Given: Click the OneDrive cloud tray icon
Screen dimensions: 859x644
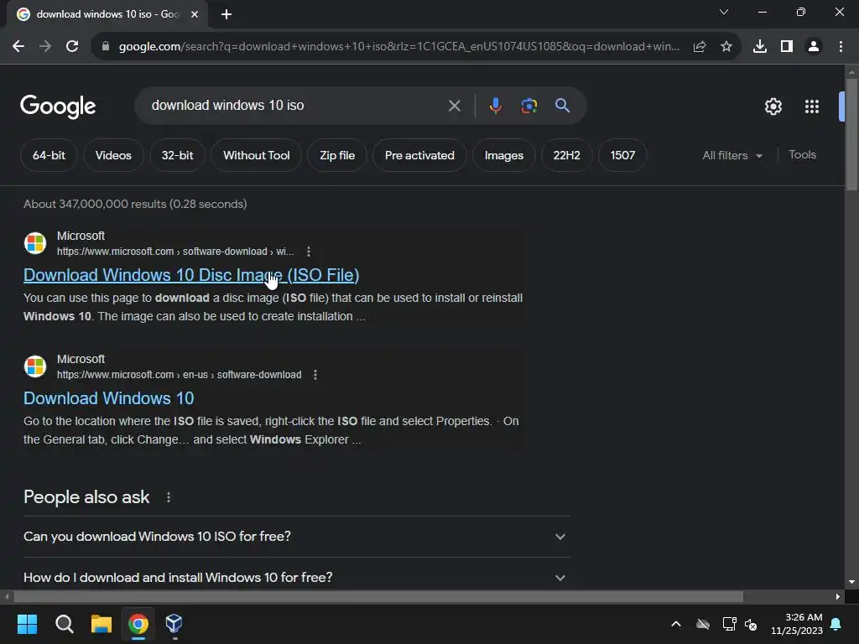Looking at the screenshot, I should point(703,624).
